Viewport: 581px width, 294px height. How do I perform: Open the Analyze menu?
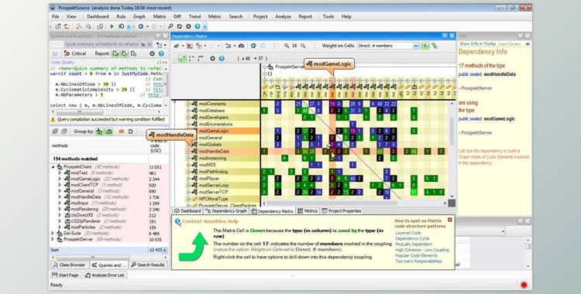pyautogui.click(x=283, y=17)
